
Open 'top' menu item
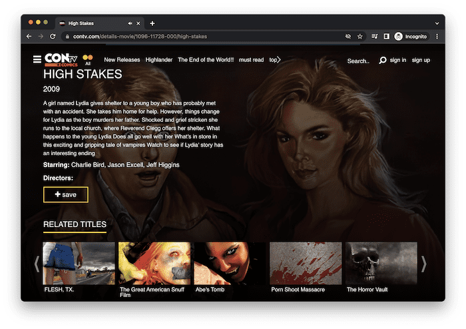[273, 60]
